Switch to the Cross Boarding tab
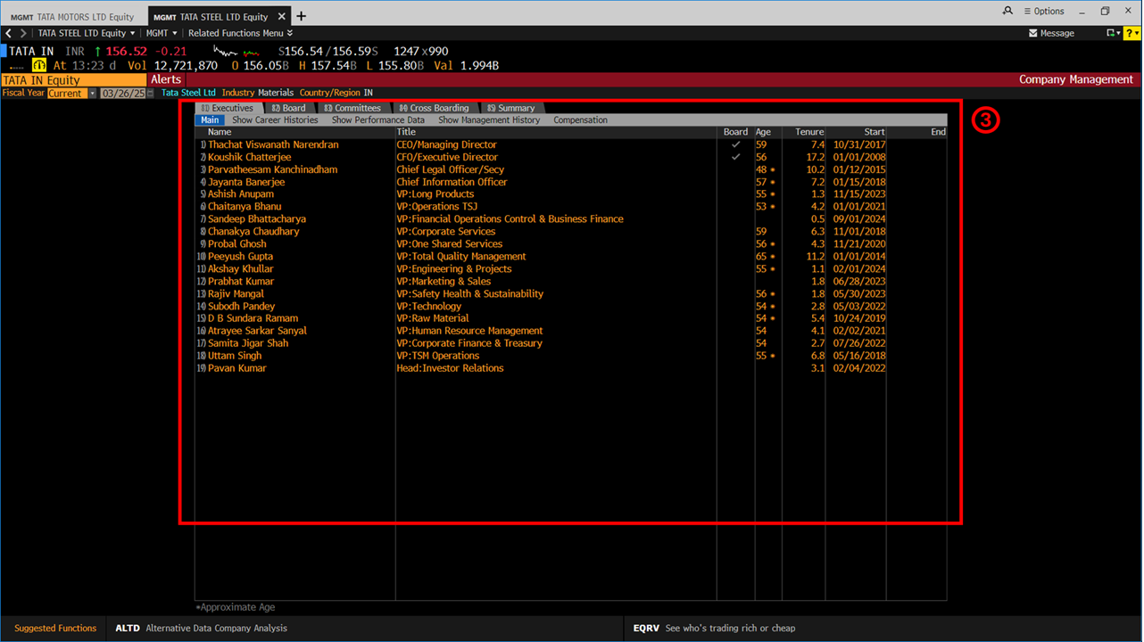 (x=434, y=108)
